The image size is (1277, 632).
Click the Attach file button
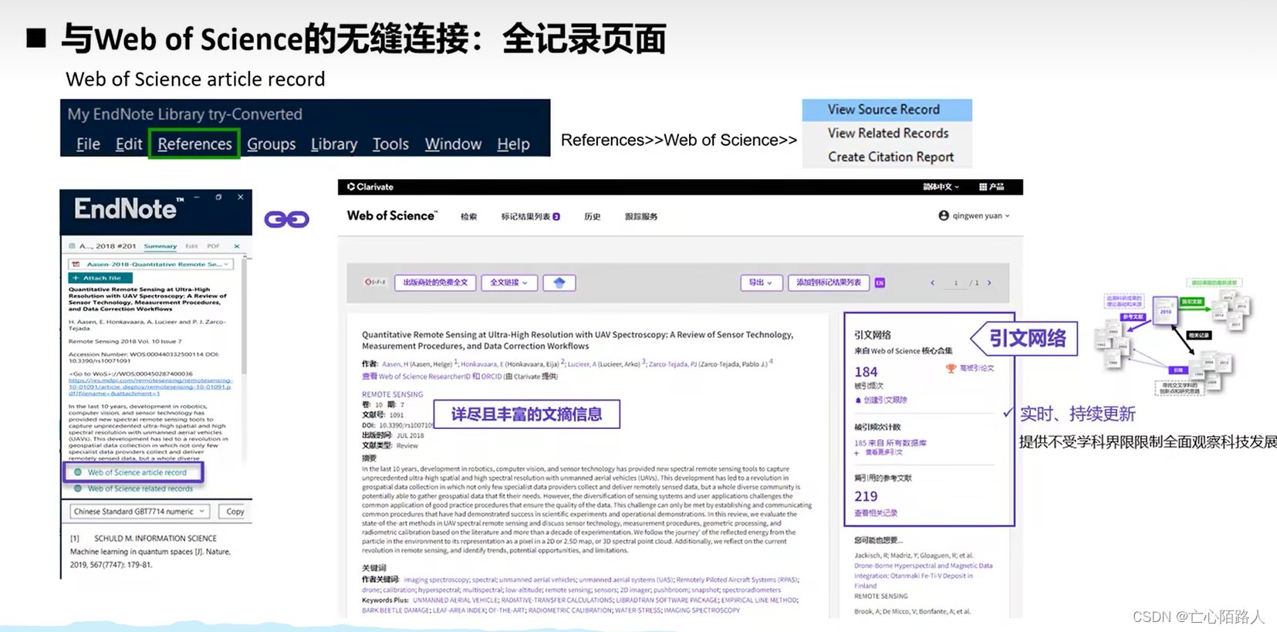click(100, 278)
